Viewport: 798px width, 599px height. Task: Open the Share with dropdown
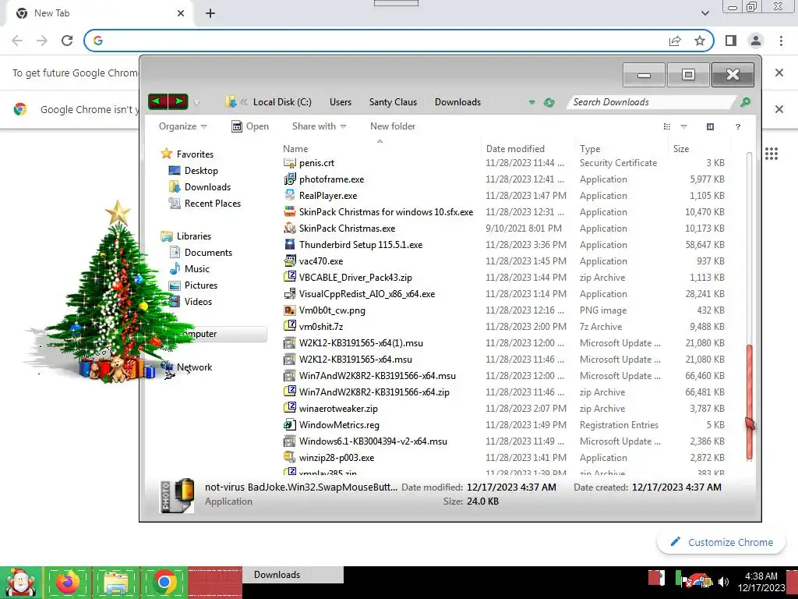coord(319,126)
